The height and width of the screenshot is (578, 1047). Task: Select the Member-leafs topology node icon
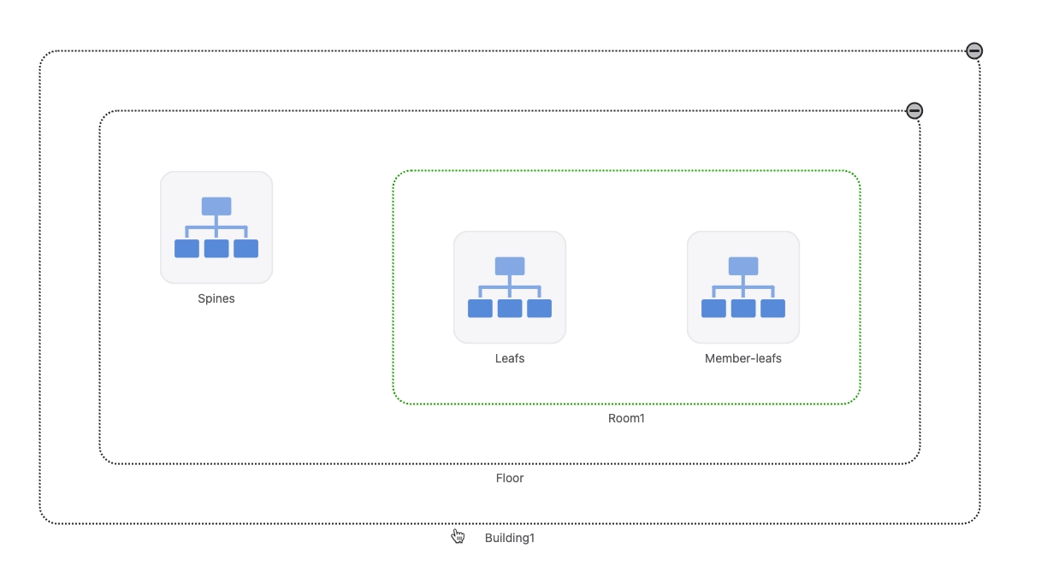coord(743,287)
